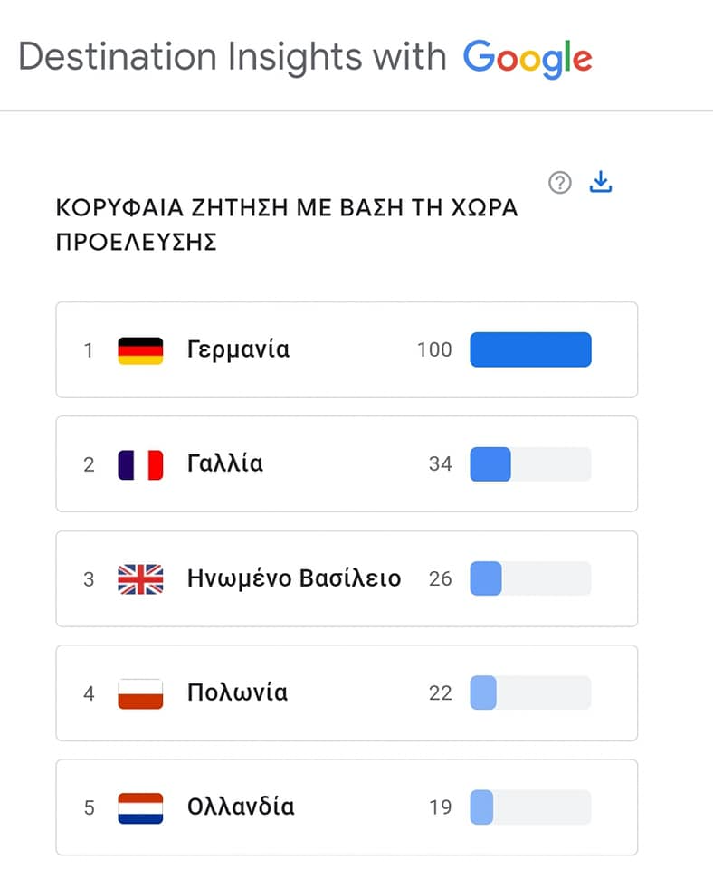The height and width of the screenshot is (869, 713).
Task: Click Germany's full demand bar
Action: [530, 349]
